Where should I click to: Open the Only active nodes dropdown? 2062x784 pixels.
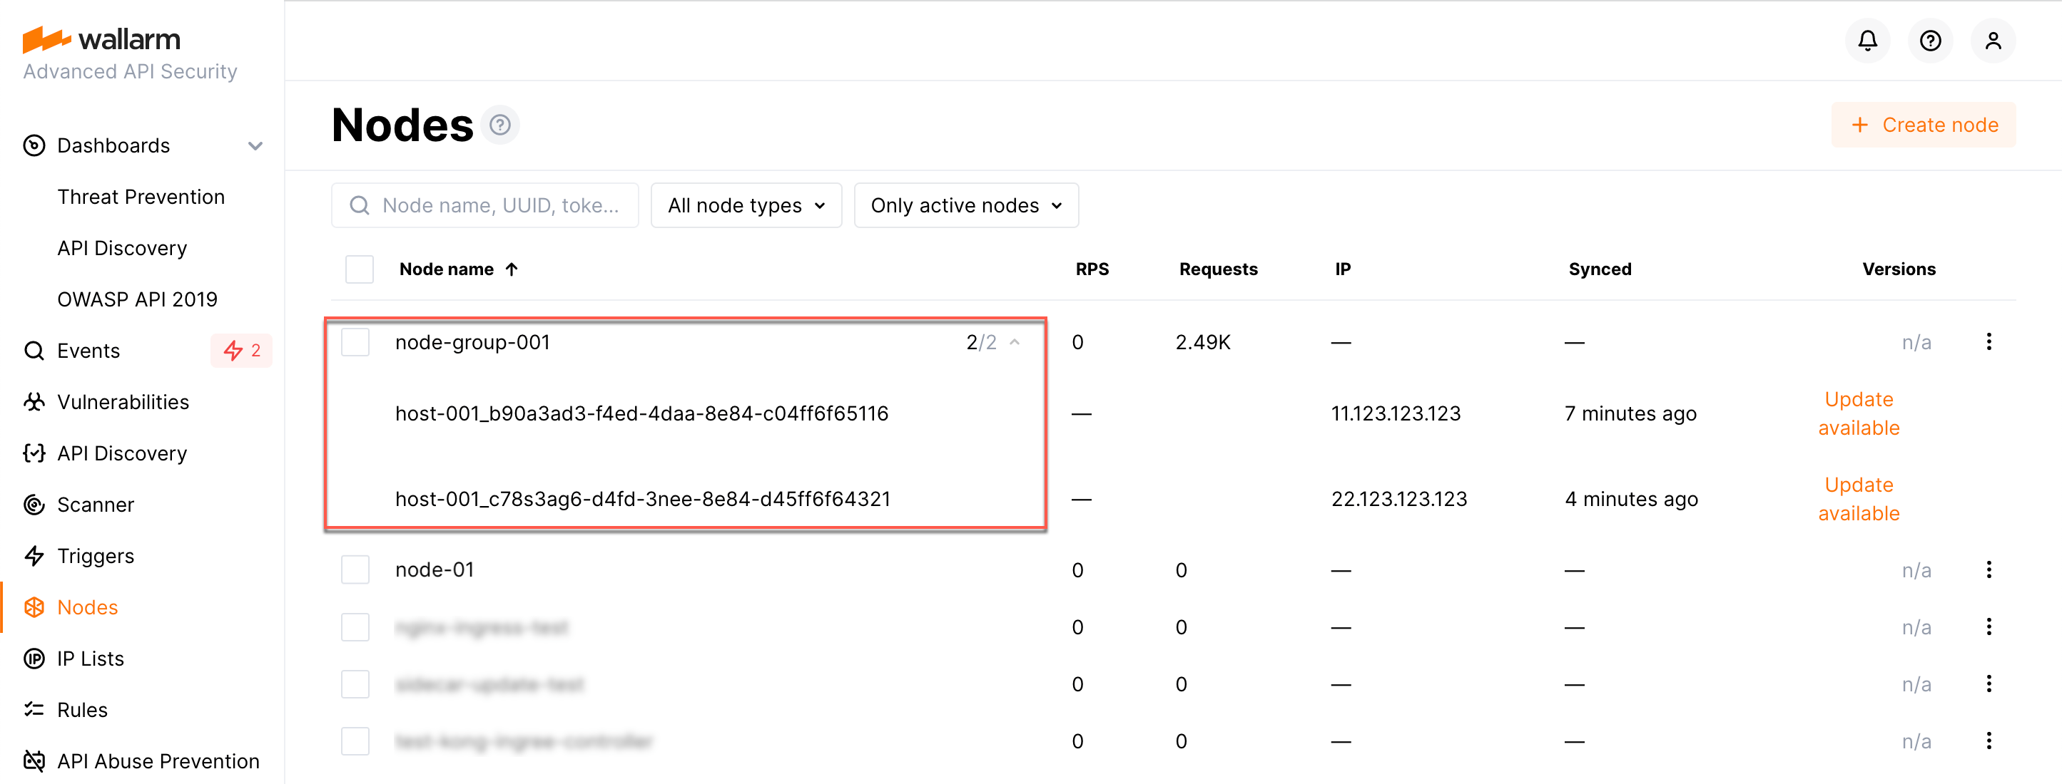pos(965,205)
